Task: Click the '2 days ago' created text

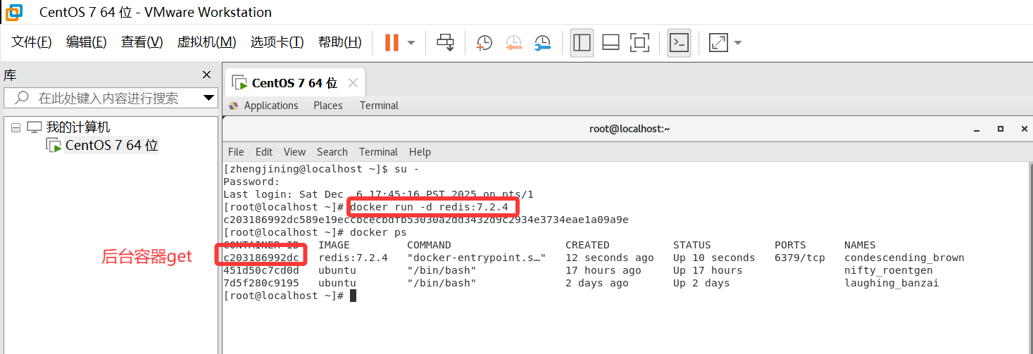Action: tap(597, 283)
